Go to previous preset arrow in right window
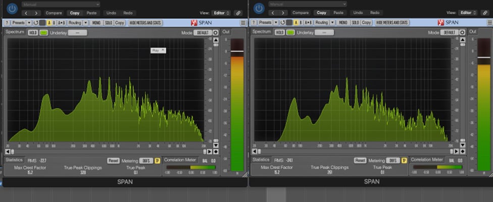The image size is (493, 202). click(x=273, y=13)
